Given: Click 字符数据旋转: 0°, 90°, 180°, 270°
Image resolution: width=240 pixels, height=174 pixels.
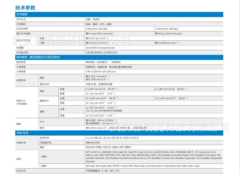Looking at the screenshot, I should pyautogui.click(x=103, y=171).
